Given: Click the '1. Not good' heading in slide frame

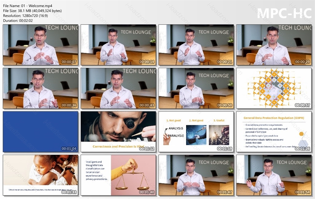Looking at the screenshot, I should coord(173,121).
